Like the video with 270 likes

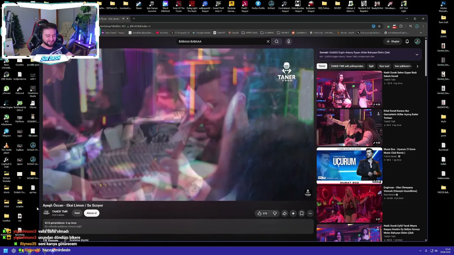[262, 214]
